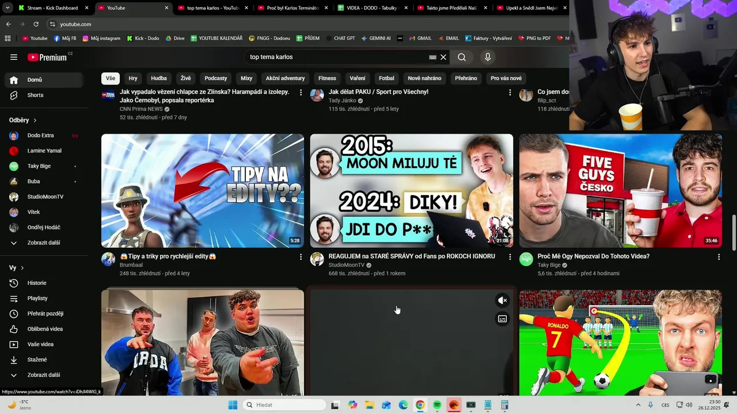Select the Akční adventury filter chip
Viewport: 737px width, 414px height.
coord(285,78)
